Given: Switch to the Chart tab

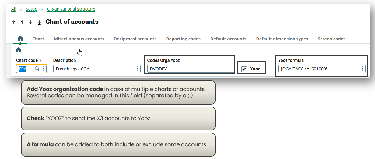Looking at the screenshot, I should click(38, 39).
